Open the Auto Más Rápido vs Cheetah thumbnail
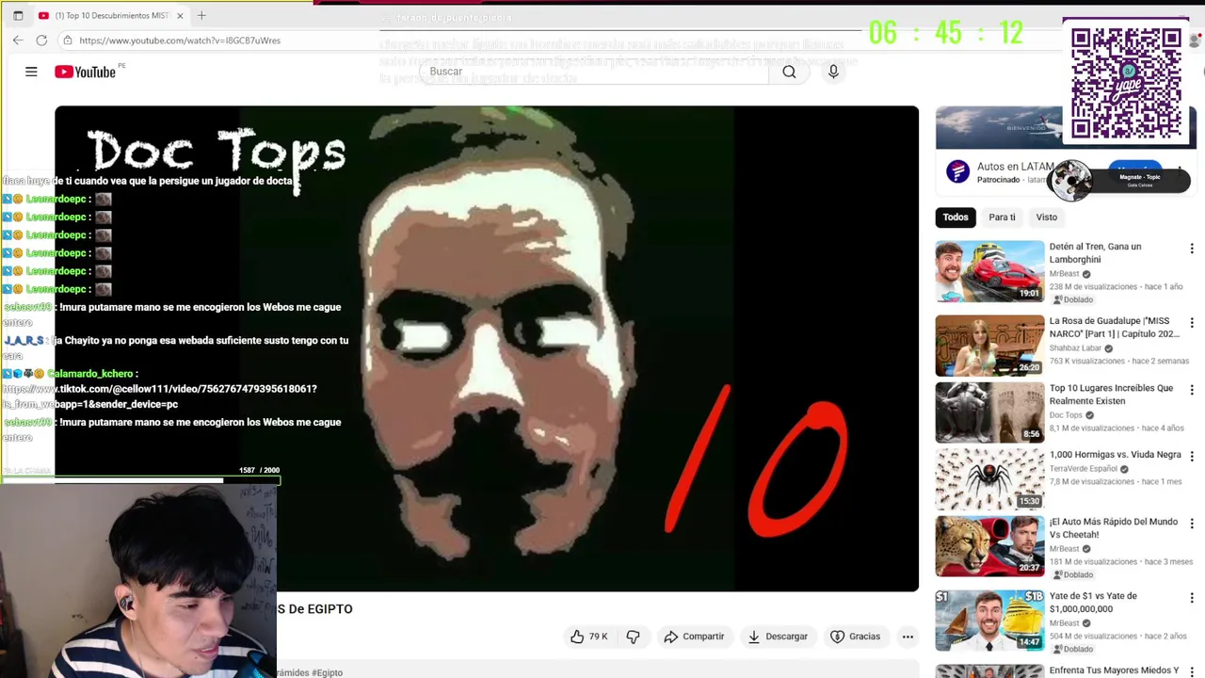The width and height of the screenshot is (1205, 678). pyautogui.click(x=989, y=546)
